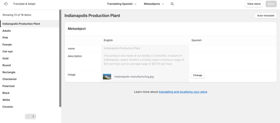Image resolution: width=280 pixels, height=123 pixels.
Task: Select the Pink item
Action: click(x=30, y=38)
